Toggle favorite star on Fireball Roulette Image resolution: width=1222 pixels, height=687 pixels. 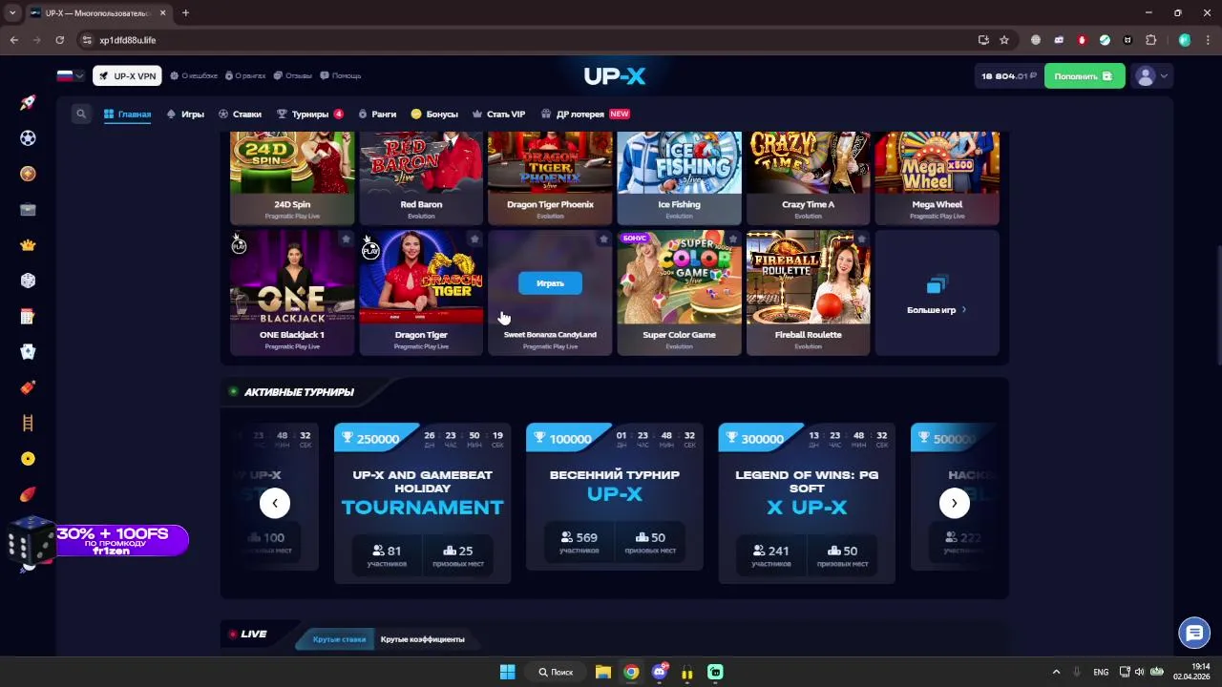pyautogui.click(x=861, y=239)
